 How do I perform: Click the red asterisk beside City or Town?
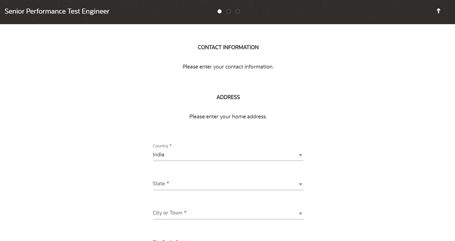(x=185, y=212)
